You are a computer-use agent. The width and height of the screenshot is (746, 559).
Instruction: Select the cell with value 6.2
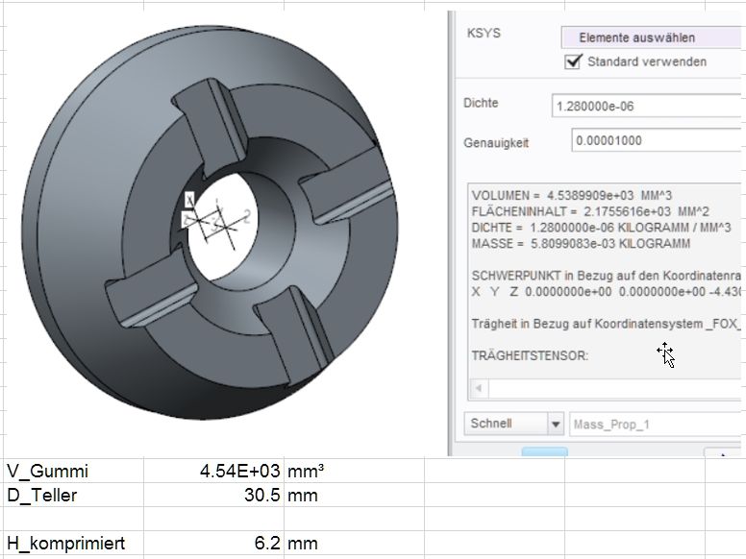(x=213, y=543)
